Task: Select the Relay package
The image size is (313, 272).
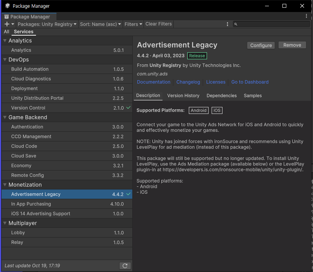Action: click(x=67, y=242)
